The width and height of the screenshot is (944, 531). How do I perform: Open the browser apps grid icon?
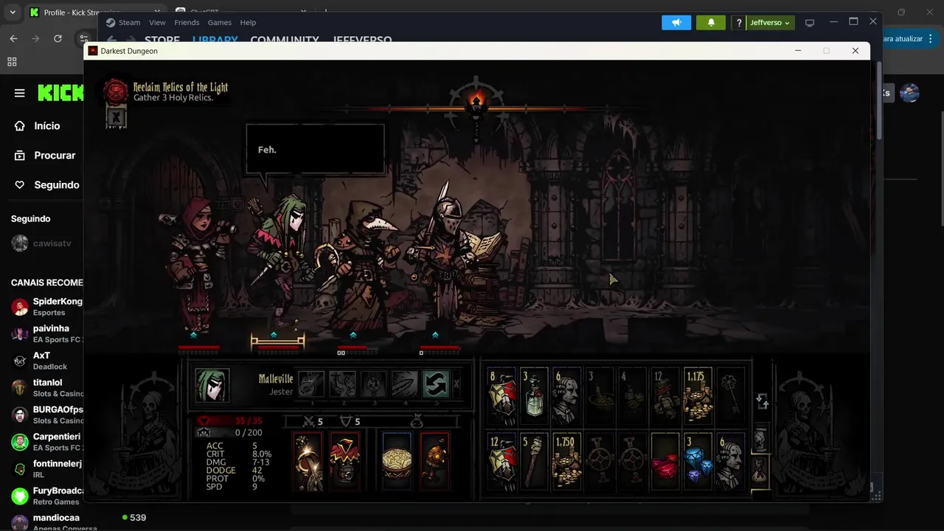(12, 62)
